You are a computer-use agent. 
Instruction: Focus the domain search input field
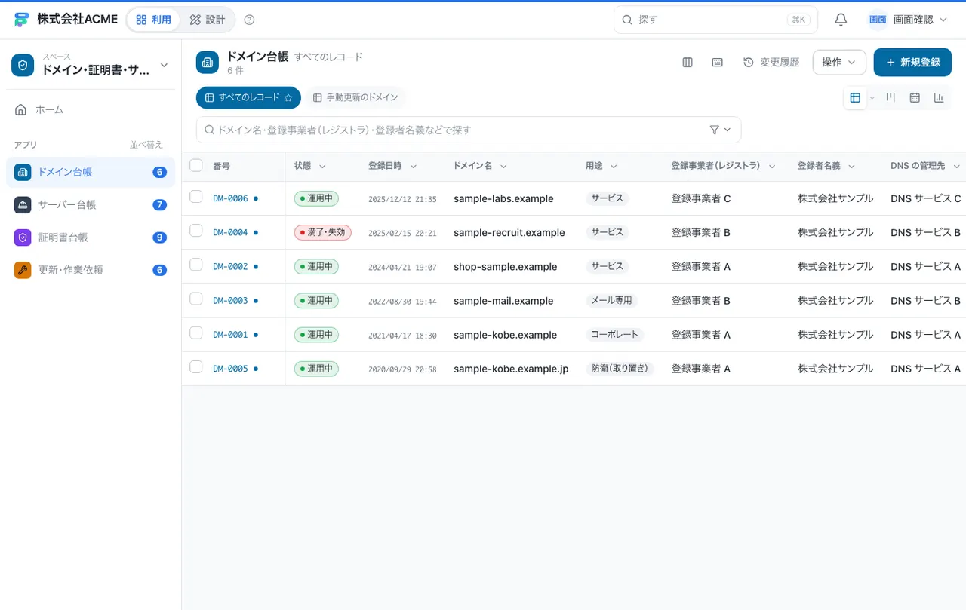tap(459, 130)
